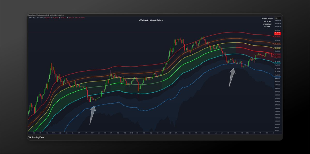Viewport: 310px width, 154px height.
Task: Click the TradingView logo at bottom left
Action: pyautogui.click(x=36, y=137)
